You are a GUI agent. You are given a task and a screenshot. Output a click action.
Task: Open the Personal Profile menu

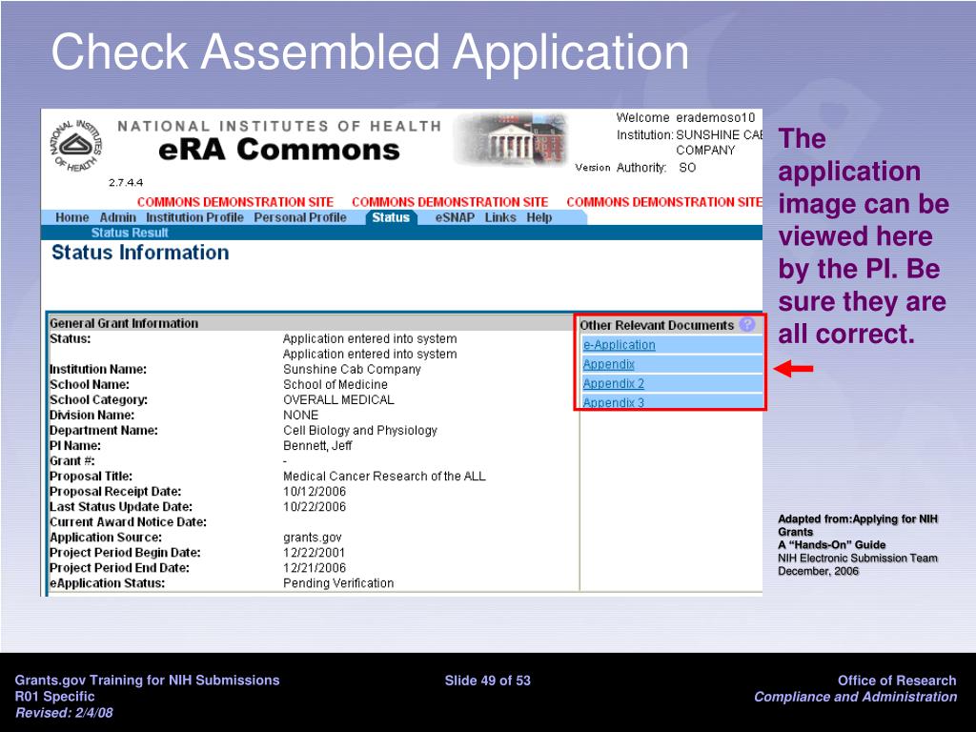(x=300, y=217)
